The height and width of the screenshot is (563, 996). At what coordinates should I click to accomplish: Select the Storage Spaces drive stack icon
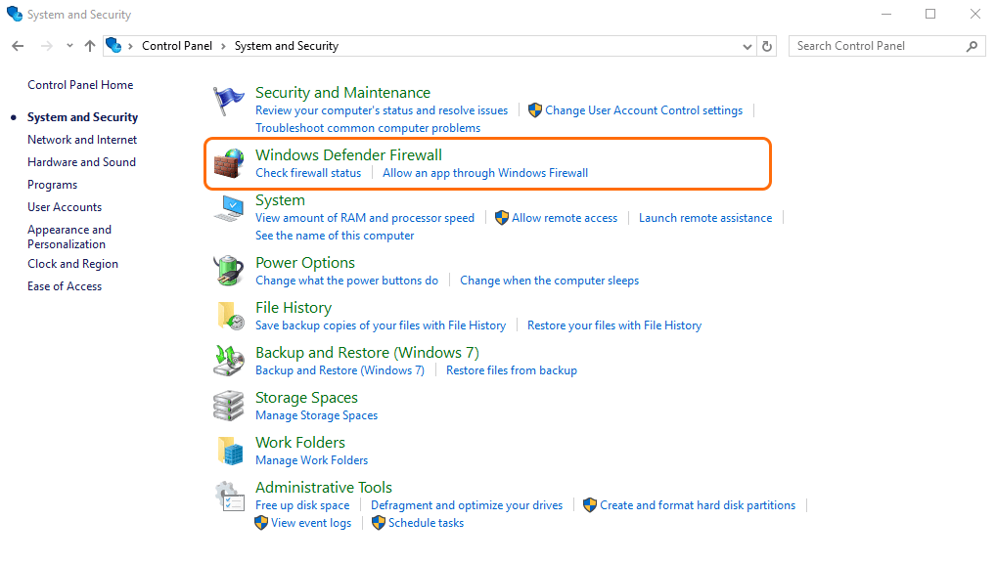coord(228,406)
